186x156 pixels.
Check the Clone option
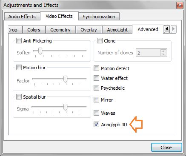click(100, 41)
